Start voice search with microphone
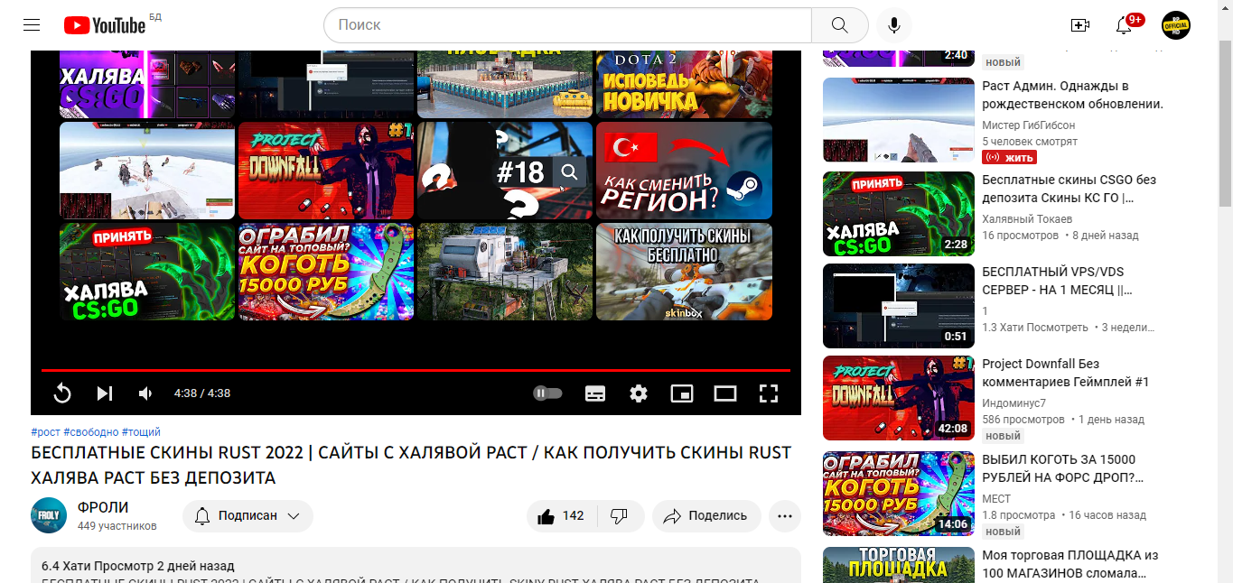The image size is (1233, 583). (x=893, y=25)
